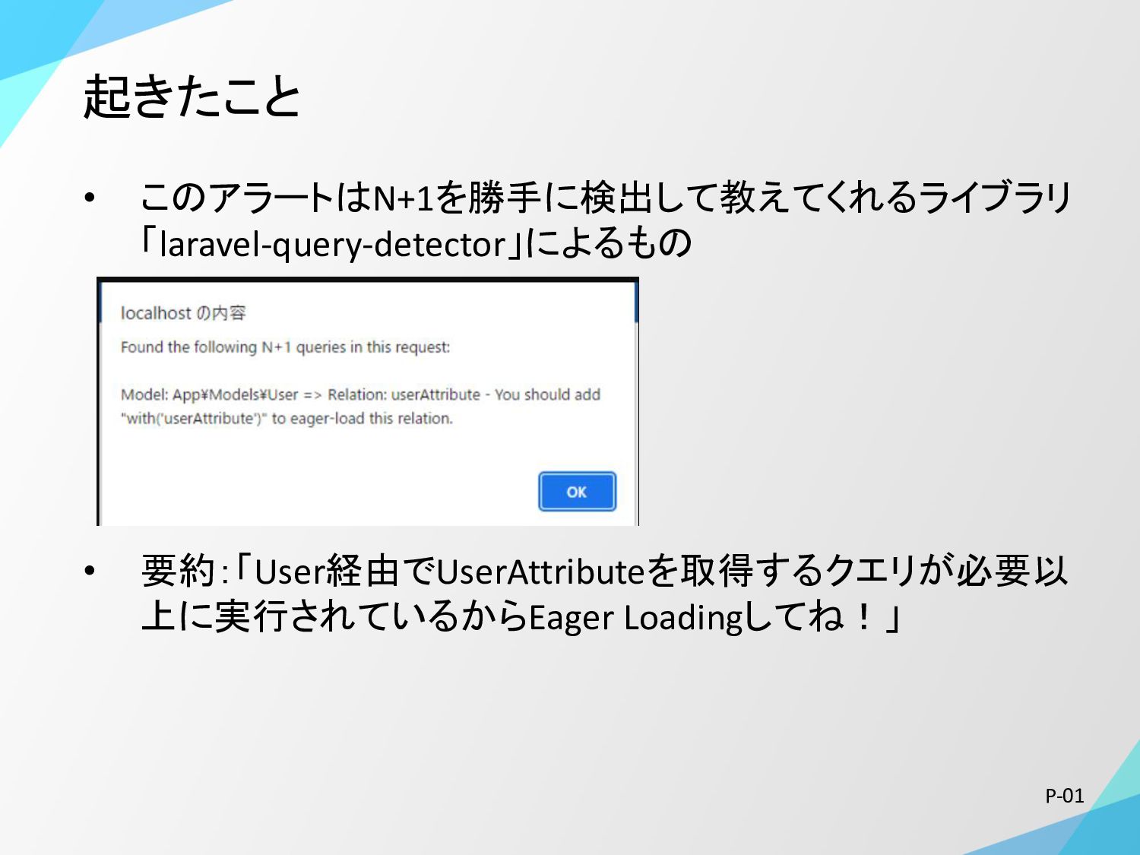Select the slide title "起きたこと"
The width and height of the screenshot is (1140, 855).
(x=192, y=97)
